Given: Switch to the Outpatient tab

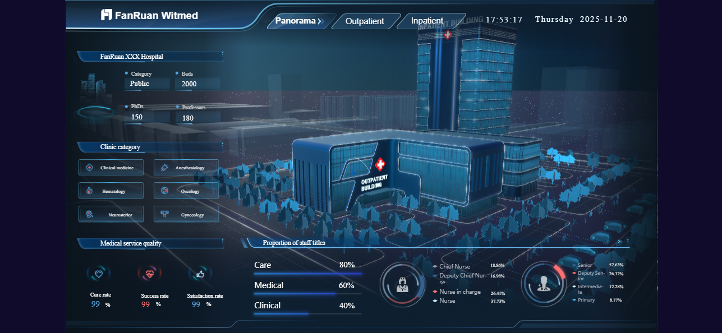Looking at the screenshot, I should coord(365,21).
